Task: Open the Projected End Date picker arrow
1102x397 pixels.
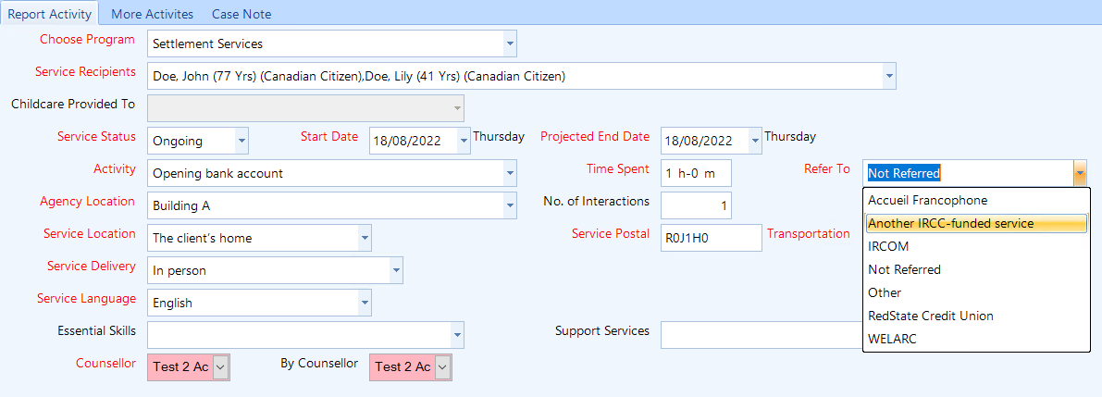Action: tap(755, 141)
